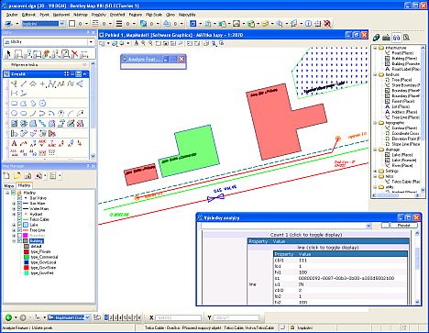Click the red X Delete Element tool
This screenshot has height=333, width=429.
point(74,54)
